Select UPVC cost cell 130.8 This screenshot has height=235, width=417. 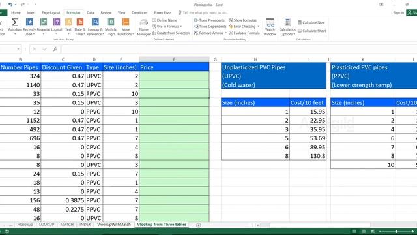pyautogui.click(x=308, y=156)
